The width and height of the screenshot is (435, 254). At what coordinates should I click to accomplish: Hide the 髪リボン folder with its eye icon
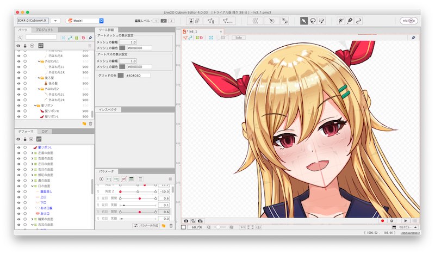coord(19,106)
